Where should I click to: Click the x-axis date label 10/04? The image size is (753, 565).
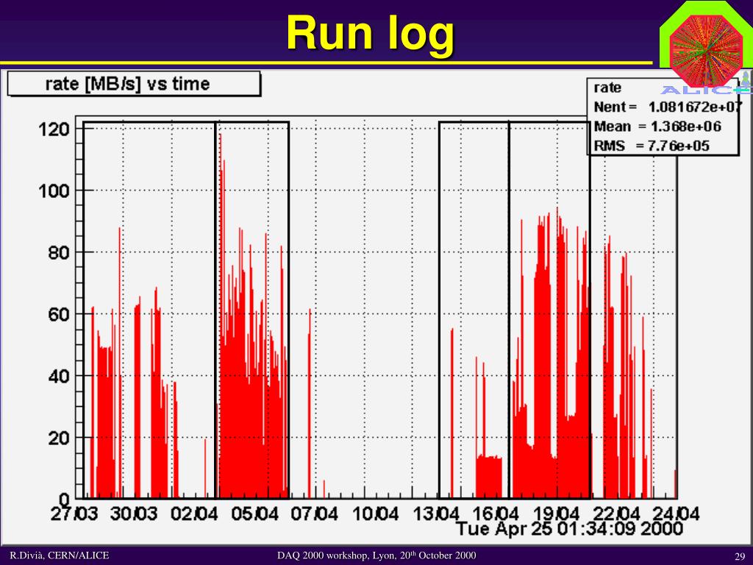pos(376,514)
